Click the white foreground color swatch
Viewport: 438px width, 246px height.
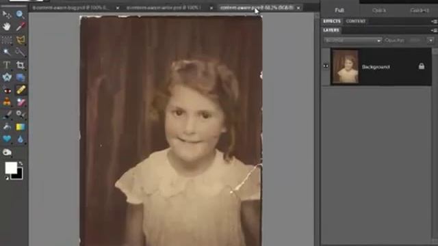[11, 168]
